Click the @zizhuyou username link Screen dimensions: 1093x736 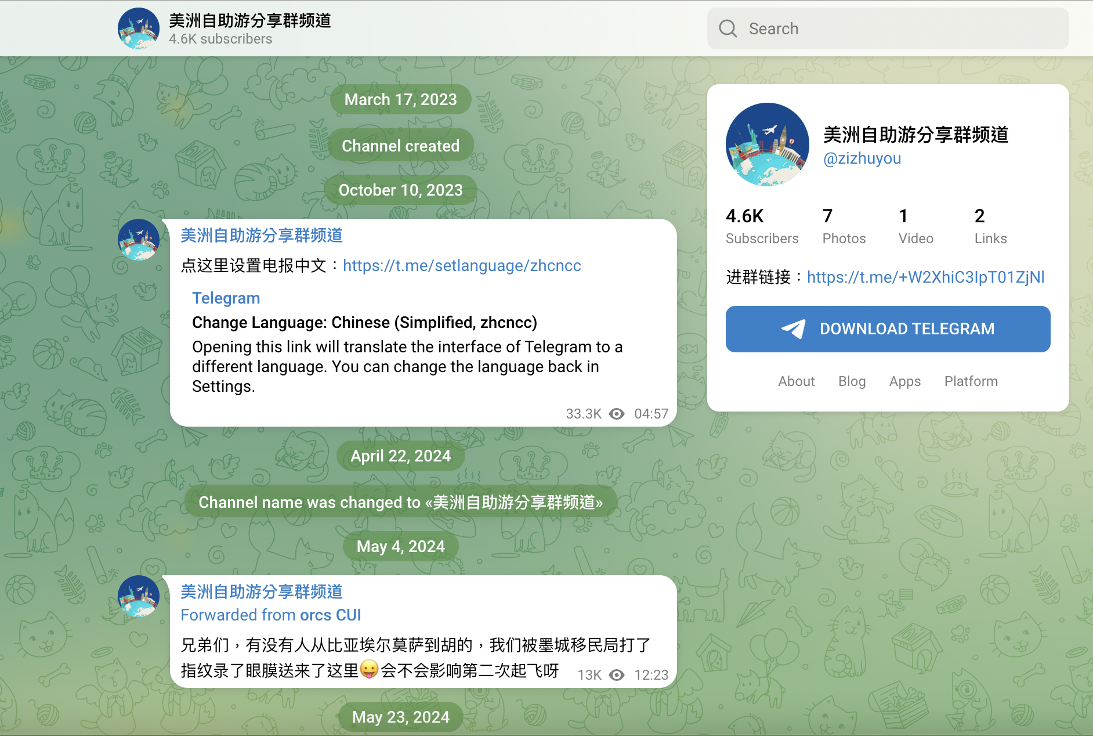point(862,158)
